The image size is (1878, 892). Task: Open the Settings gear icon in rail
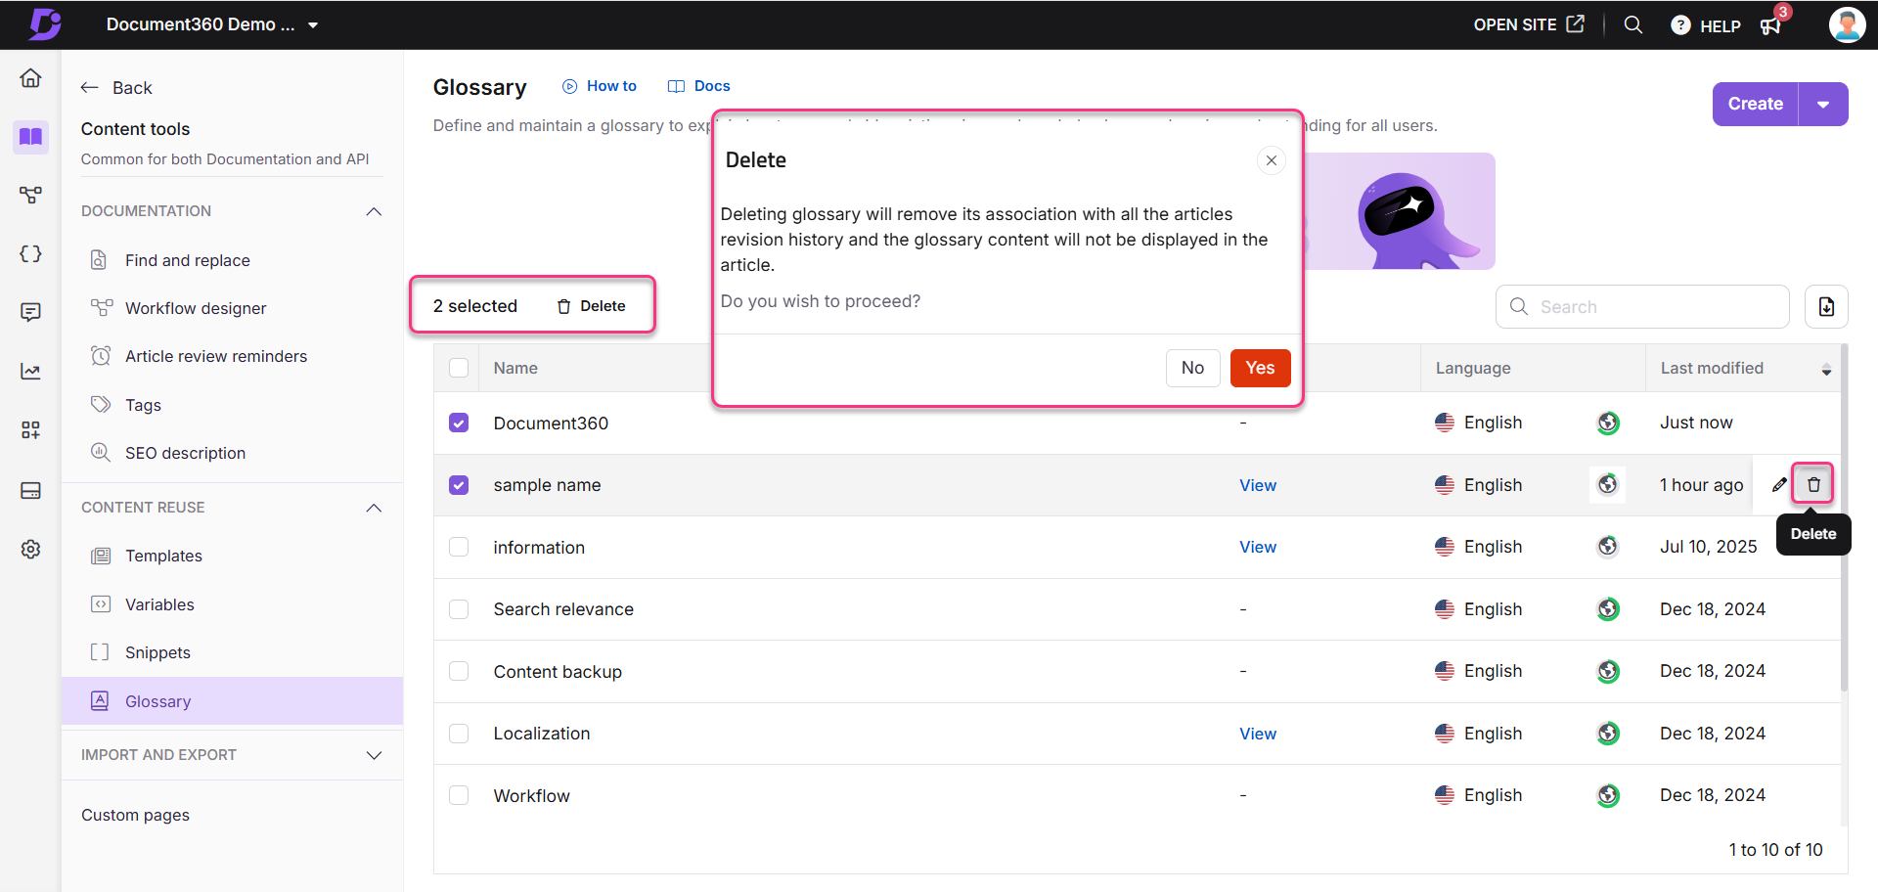coord(30,549)
